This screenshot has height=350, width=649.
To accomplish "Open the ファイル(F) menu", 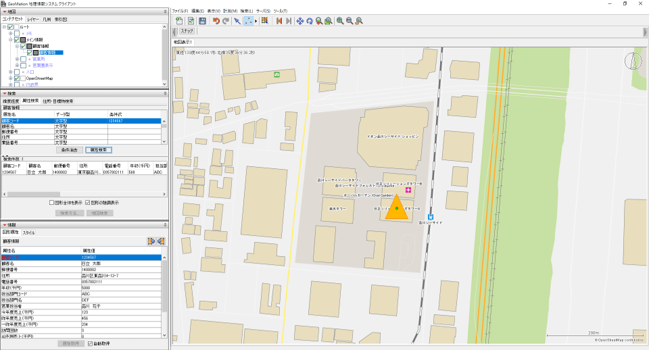I will pyautogui.click(x=180, y=11).
